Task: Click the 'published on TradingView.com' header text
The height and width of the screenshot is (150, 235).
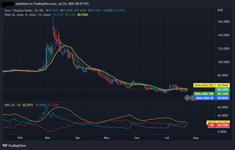Action: (x=36, y=3)
